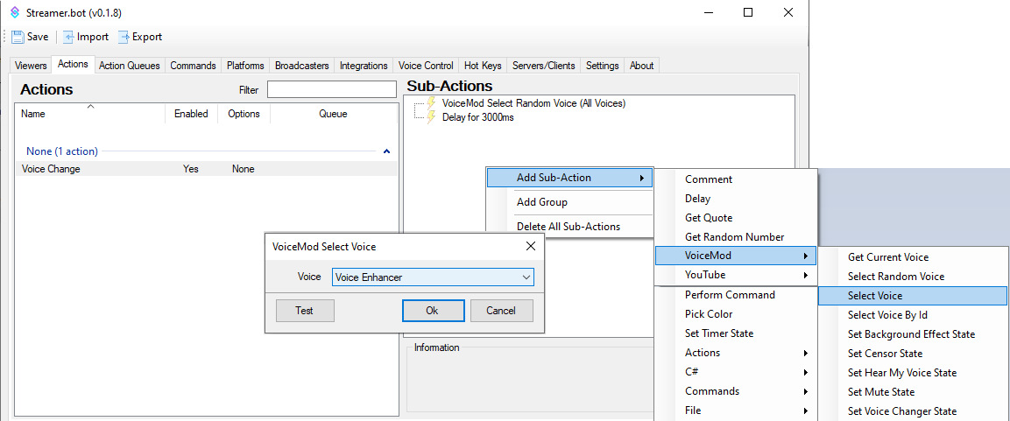Click the Streamer.bot logo in the title bar
This screenshot has width=1010, height=421.
coord(15,12)
